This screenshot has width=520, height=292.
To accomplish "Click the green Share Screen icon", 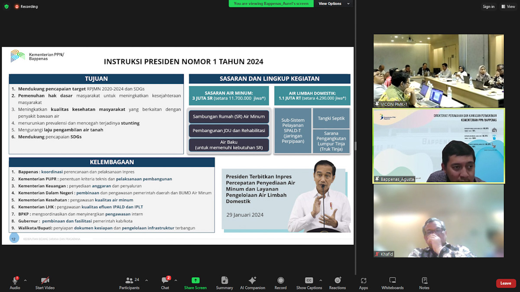I will point(195,280).
